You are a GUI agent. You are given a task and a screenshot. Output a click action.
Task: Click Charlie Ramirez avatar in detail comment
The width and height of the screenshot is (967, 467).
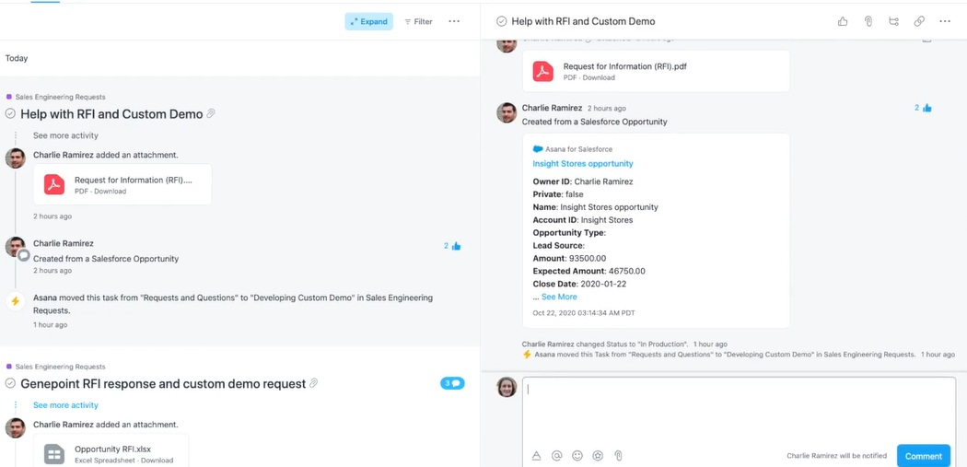click(507, 113)
